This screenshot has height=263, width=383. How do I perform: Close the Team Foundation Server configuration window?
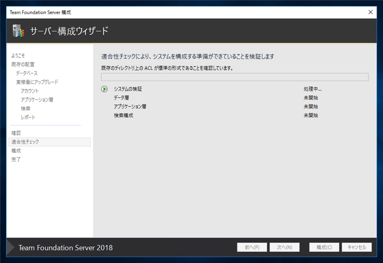point(370,12)
